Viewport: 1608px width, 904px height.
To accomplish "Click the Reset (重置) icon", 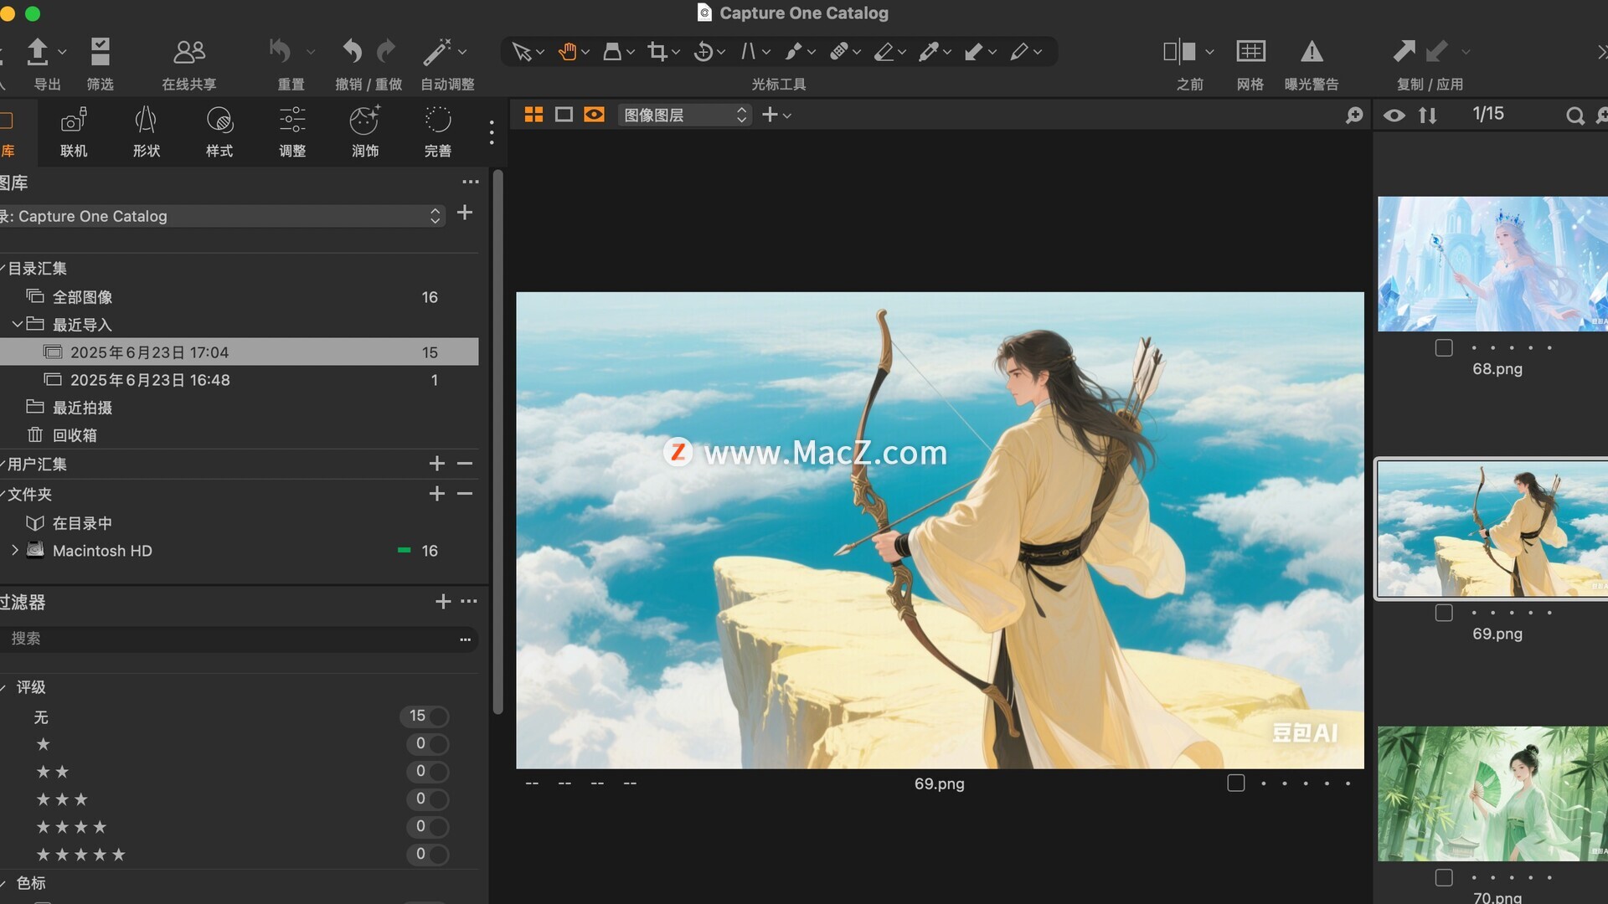I will pyautogui.click(x=280, y=52).
